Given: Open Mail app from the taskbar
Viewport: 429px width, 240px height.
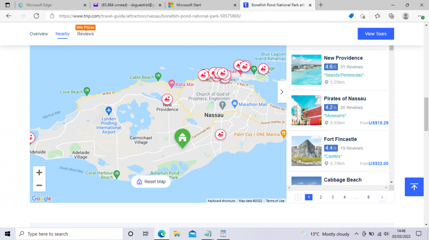Looking at the screenshot, I should (192, 234).
